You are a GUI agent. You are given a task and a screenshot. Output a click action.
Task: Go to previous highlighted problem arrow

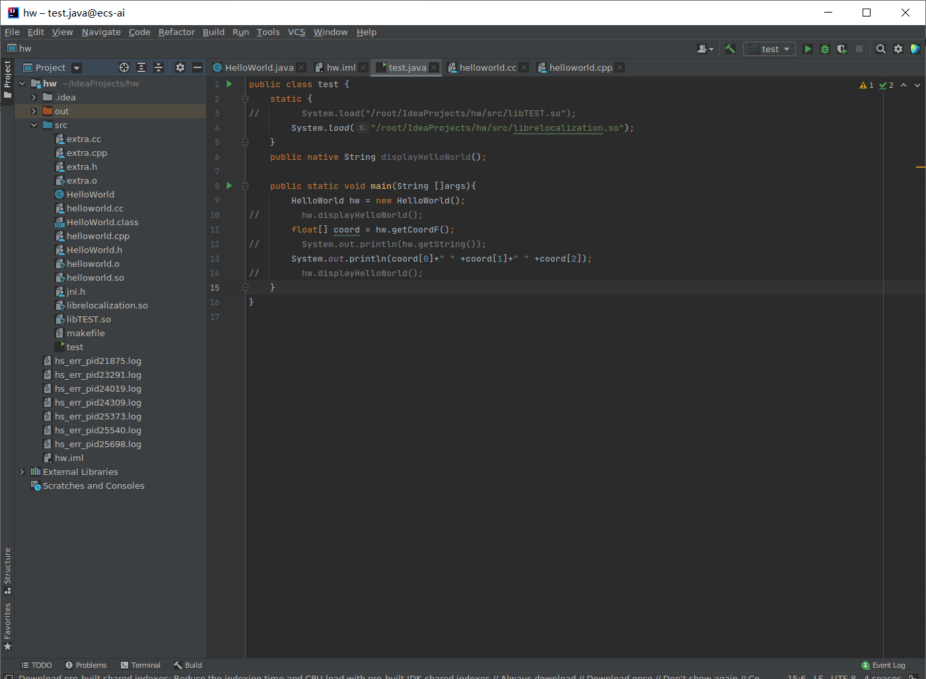904,85
